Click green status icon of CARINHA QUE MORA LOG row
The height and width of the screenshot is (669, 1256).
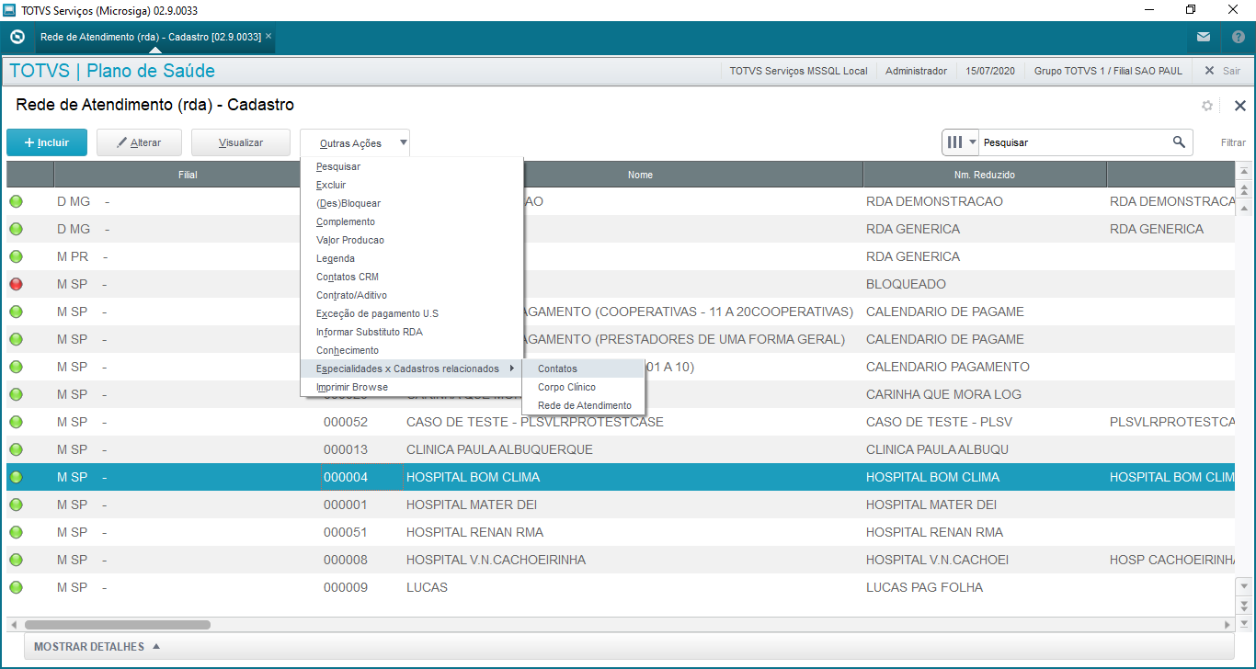pyautogui.click(x=17, y=394)
